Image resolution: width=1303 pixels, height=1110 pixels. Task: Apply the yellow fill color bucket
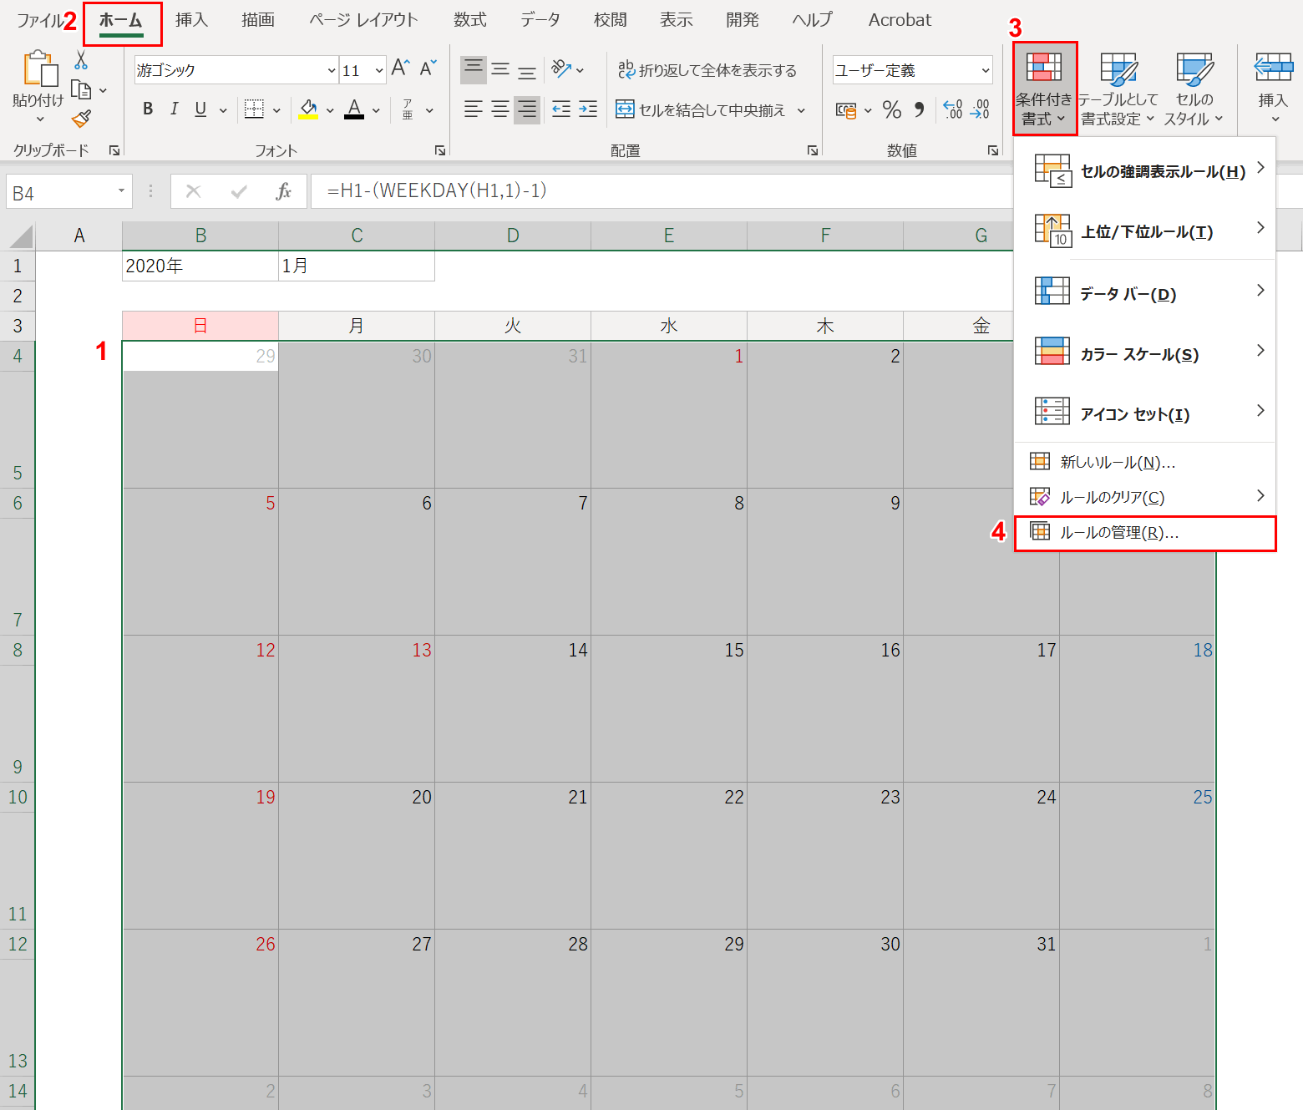309,109
